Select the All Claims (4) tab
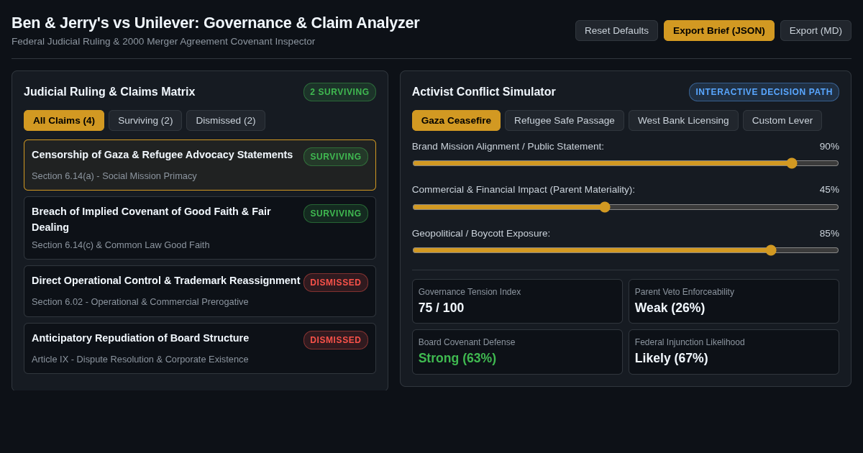The height and width of the screenshot is (453, 863). coord(64,120)
